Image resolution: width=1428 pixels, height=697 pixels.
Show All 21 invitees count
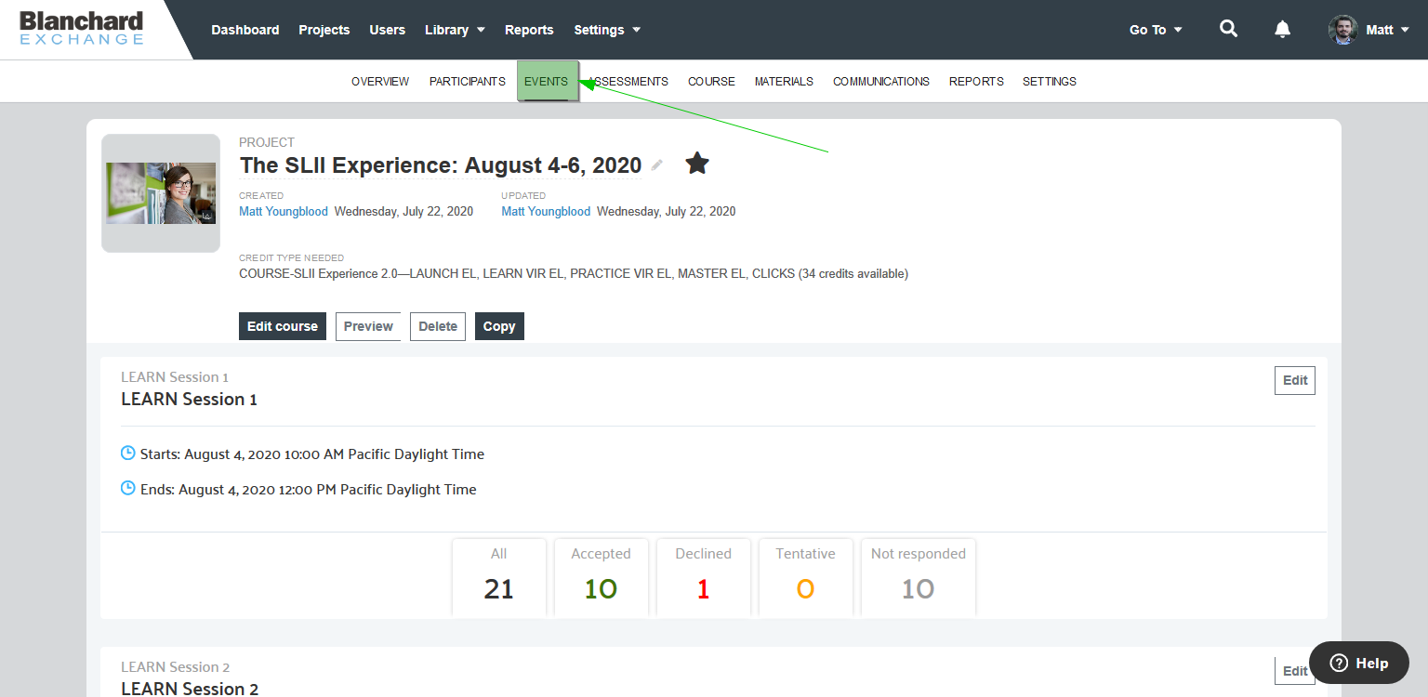499,576
